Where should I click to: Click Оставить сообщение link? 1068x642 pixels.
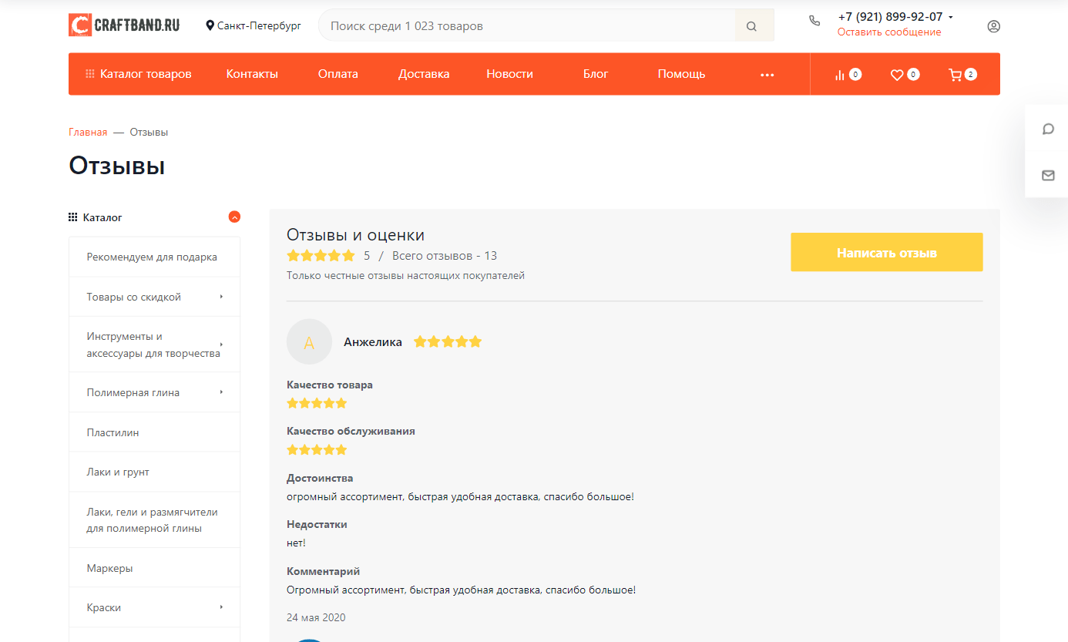point(889,32)
